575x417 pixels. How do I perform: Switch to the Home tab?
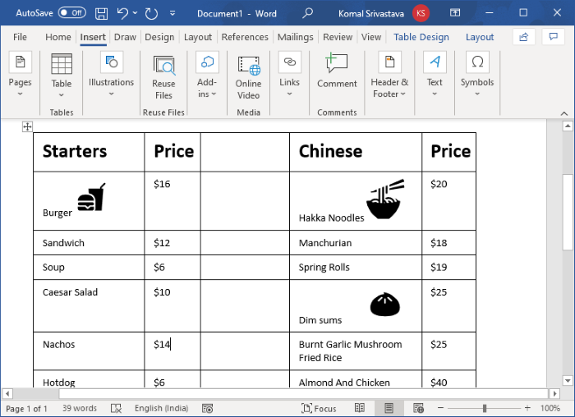tap(58, 37)
